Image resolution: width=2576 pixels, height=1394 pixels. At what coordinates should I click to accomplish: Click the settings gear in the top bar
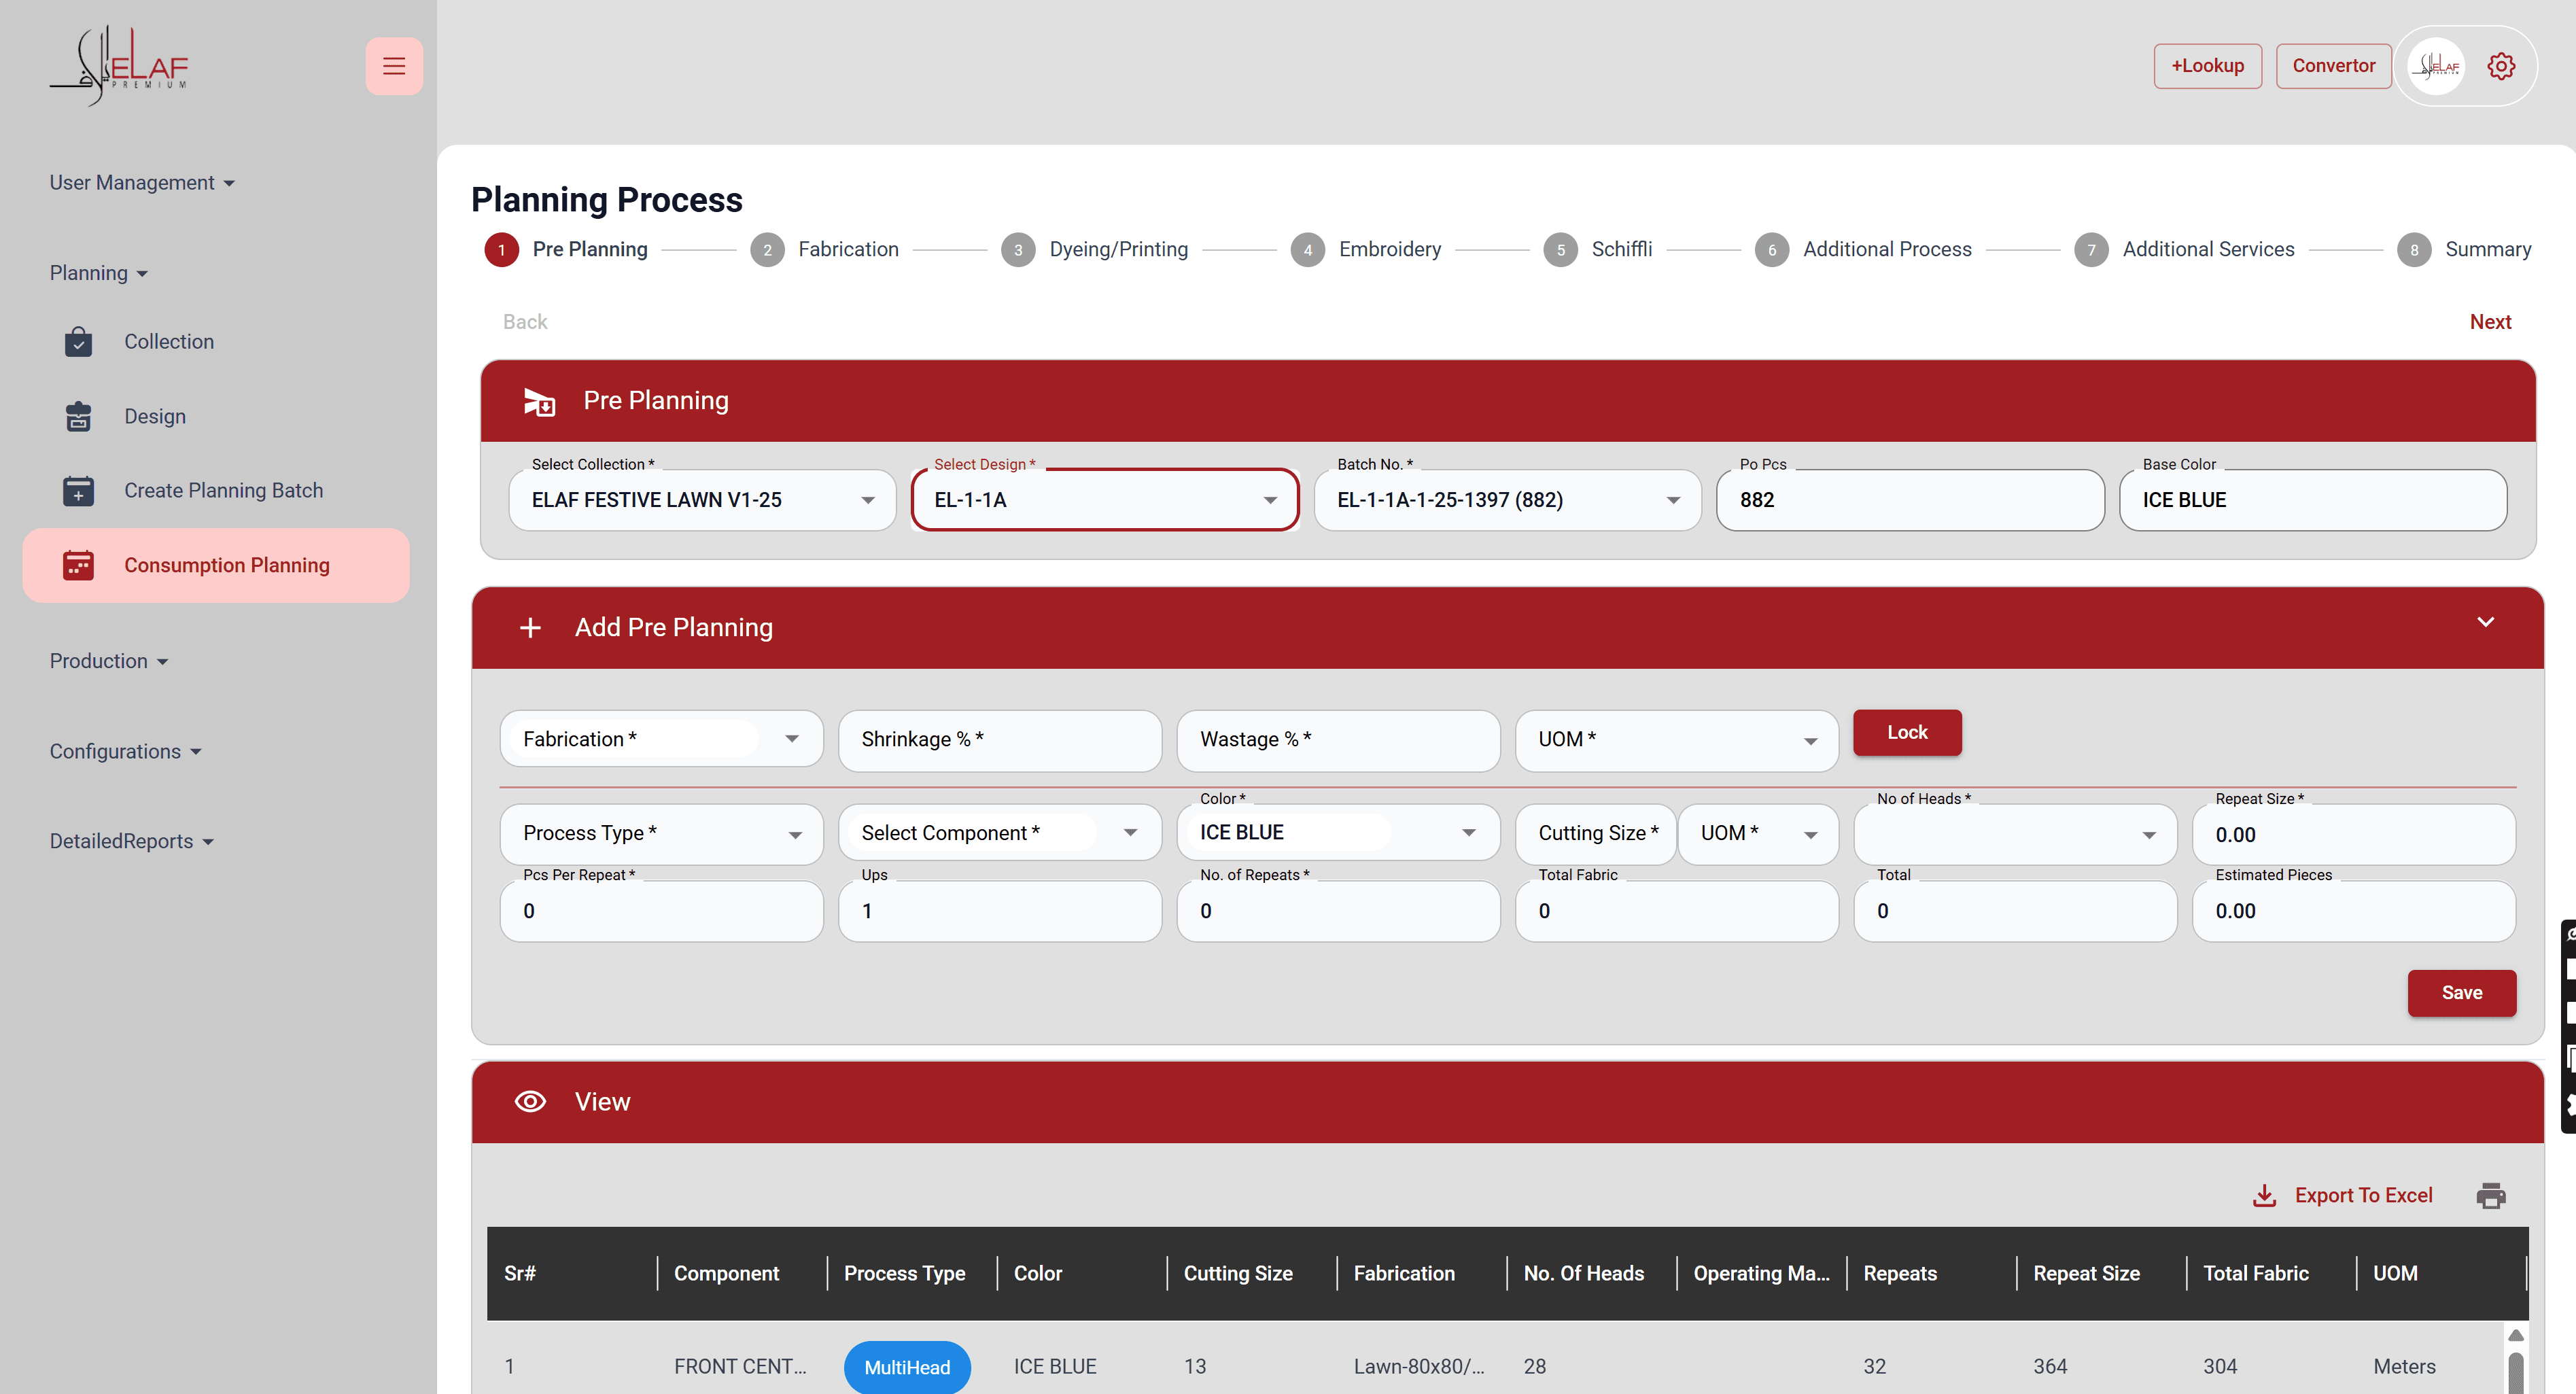pos(2501,65)
